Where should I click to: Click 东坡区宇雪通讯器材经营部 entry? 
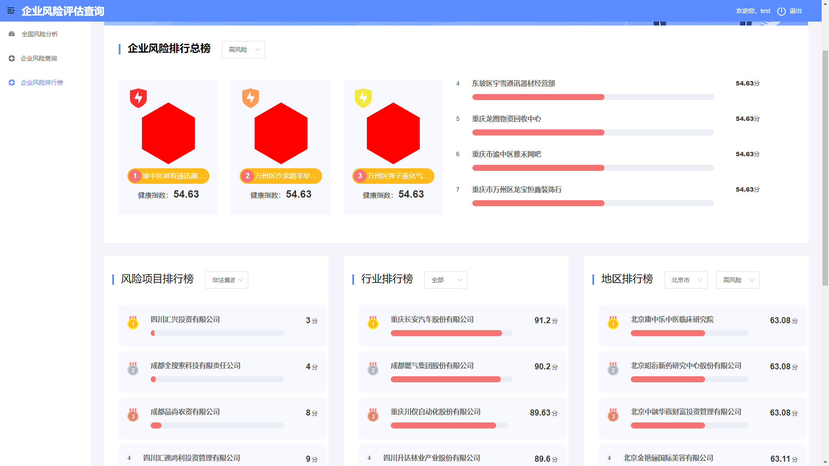[513, 83]
